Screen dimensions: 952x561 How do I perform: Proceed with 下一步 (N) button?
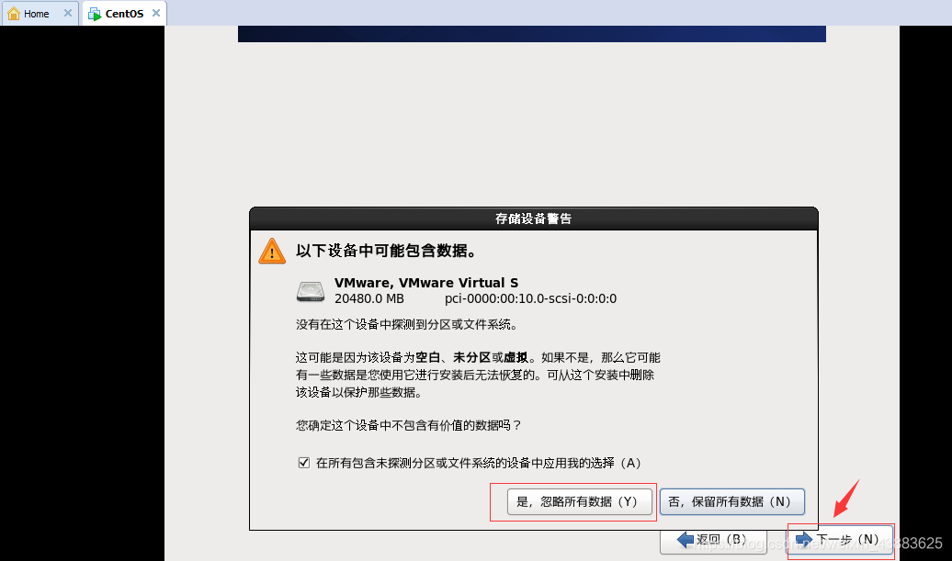click(840, 539)
